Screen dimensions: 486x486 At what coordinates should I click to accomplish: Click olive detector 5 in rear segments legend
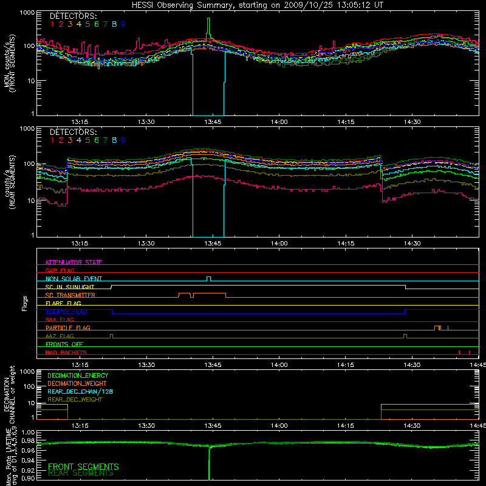coord(87,140)
